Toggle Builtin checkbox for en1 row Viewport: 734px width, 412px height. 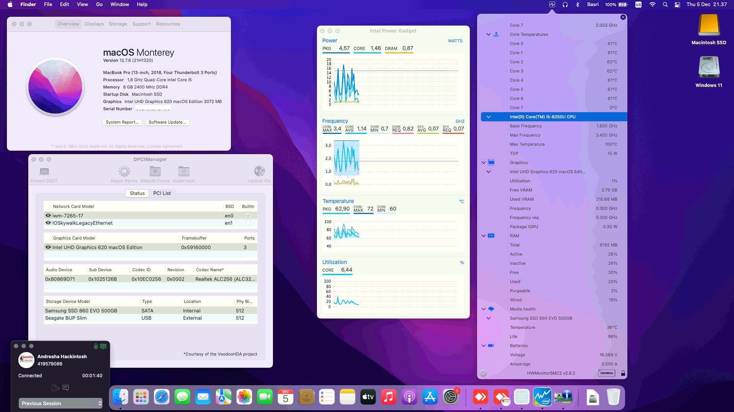pos(248,223)
